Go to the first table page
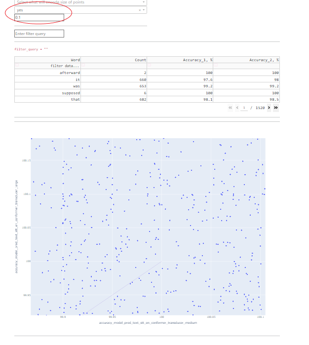 point(231,108)
